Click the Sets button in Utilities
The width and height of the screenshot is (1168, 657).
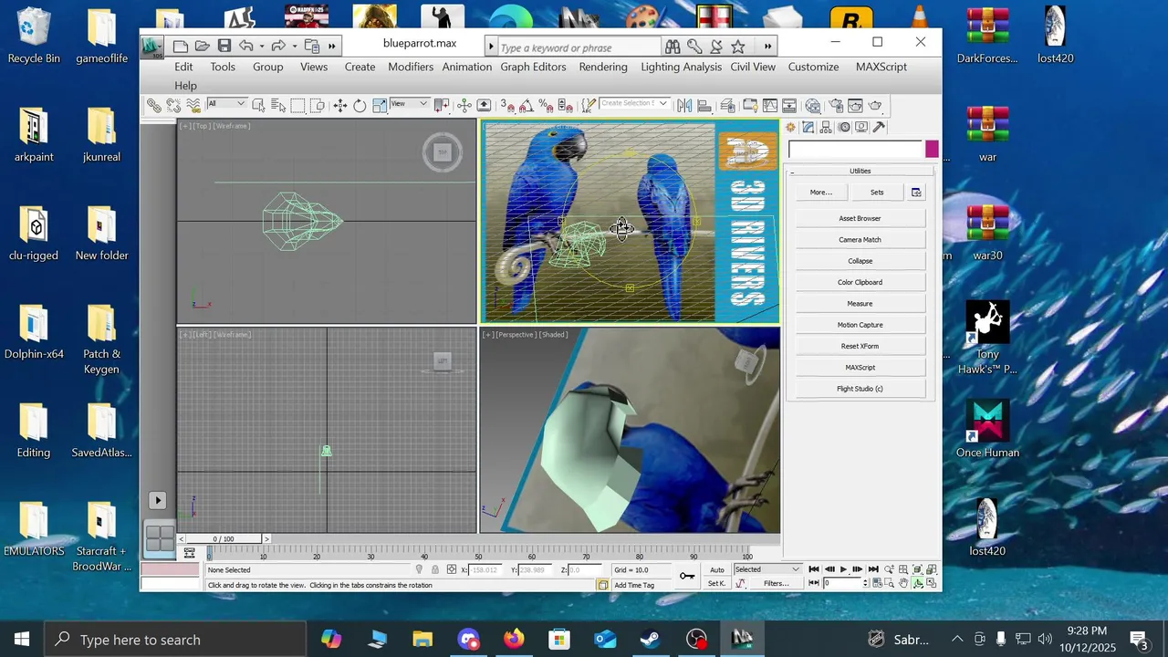coord(877,193)
